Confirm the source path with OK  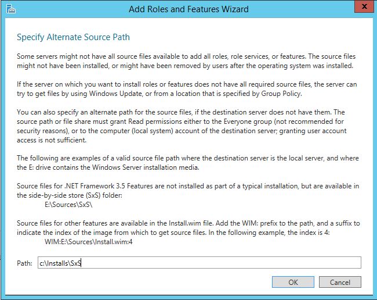293,282
